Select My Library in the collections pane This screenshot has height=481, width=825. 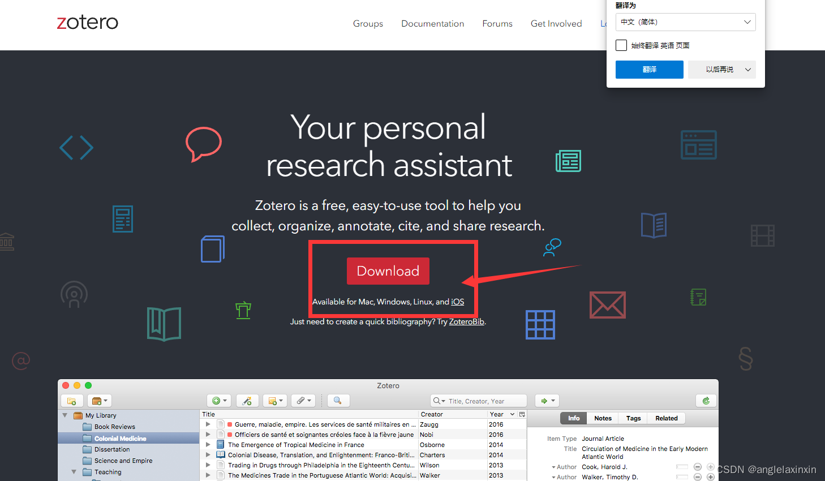[x=101, y=415]
